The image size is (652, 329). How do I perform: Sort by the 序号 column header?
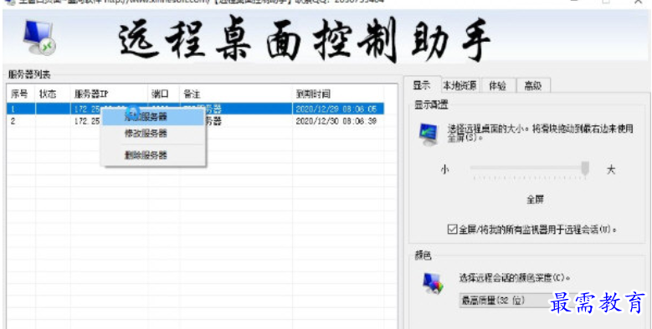(x=21, y=94)
